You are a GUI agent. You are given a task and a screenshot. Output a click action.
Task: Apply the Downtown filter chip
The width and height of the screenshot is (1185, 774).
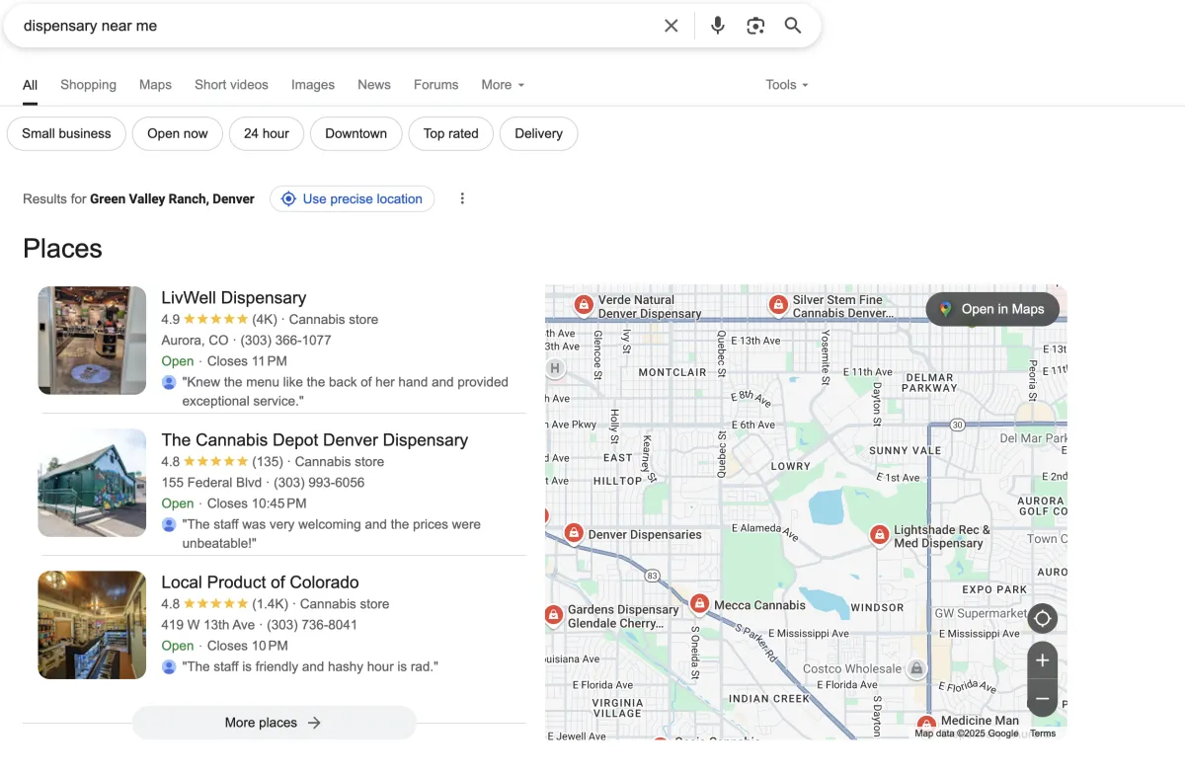[355, 133]
